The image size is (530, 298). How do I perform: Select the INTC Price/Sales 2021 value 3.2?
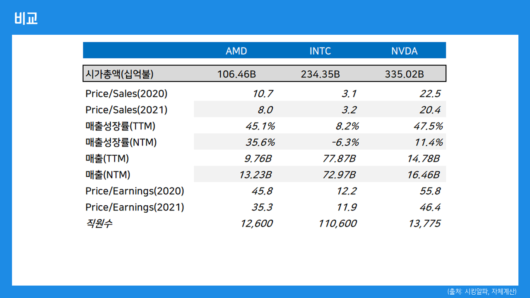[x=349, y=110]
